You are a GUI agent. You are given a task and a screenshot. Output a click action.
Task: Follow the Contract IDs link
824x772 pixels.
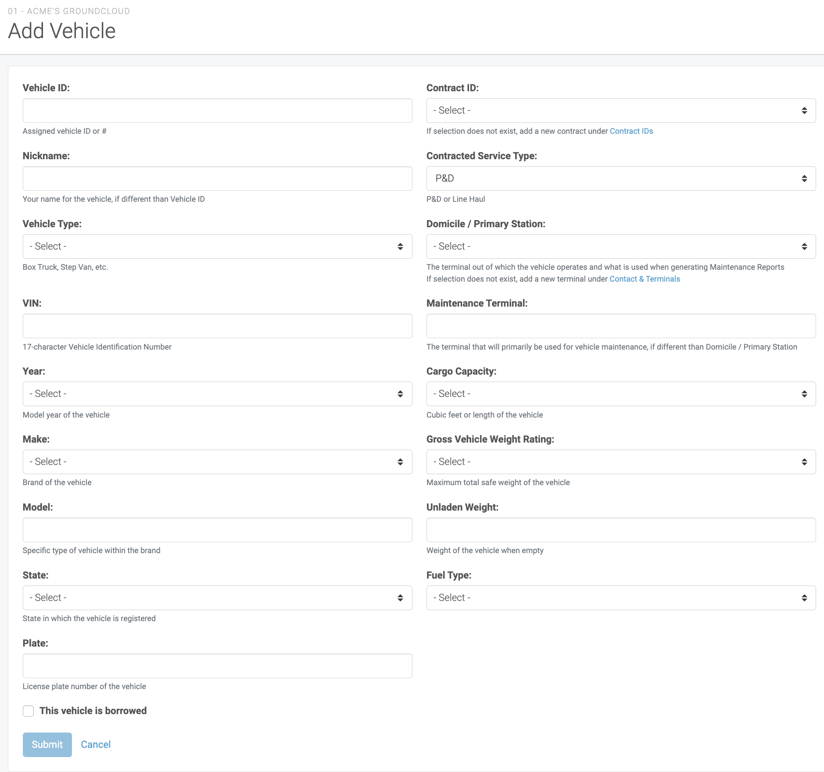tap(631, 131)
